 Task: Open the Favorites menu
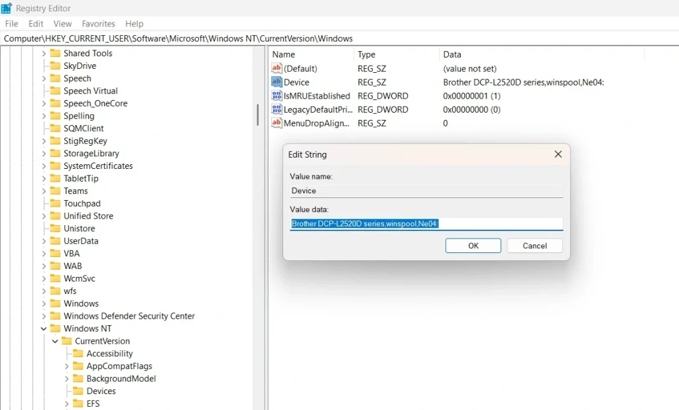98,24
